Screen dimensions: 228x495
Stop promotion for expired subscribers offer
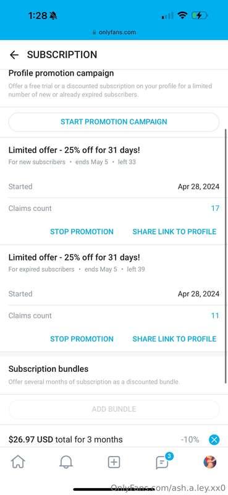coord(82,338)
